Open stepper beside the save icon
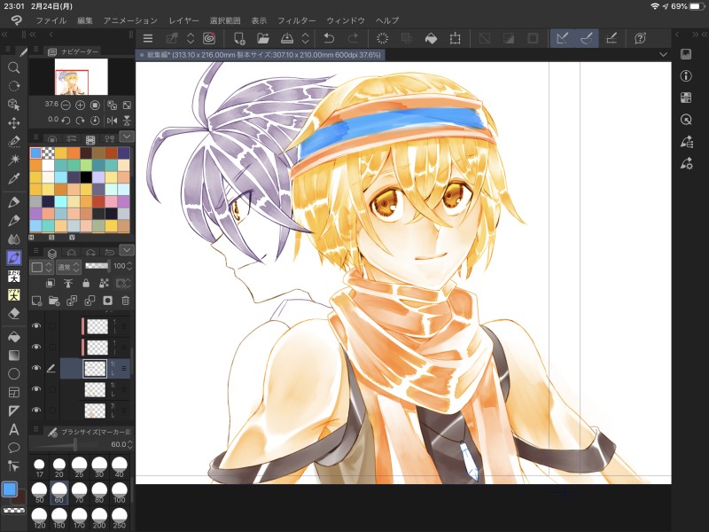 306,38
